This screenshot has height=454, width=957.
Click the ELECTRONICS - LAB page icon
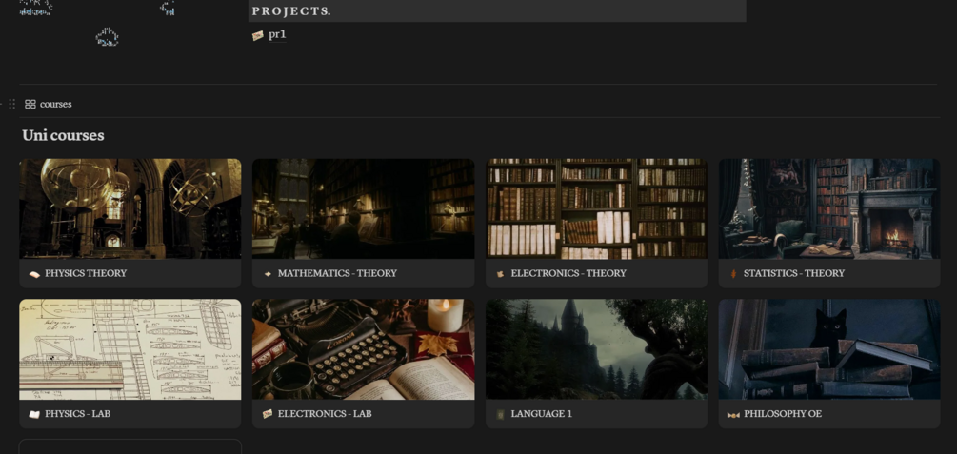(268, 414)
